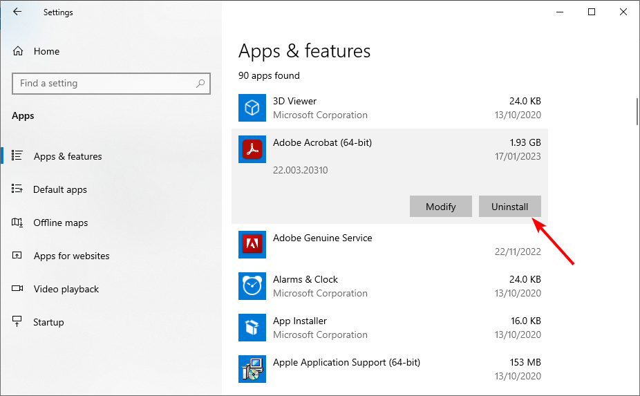Click Adobe Acrobat (64-bit) title text

click(x=323, y=142)
